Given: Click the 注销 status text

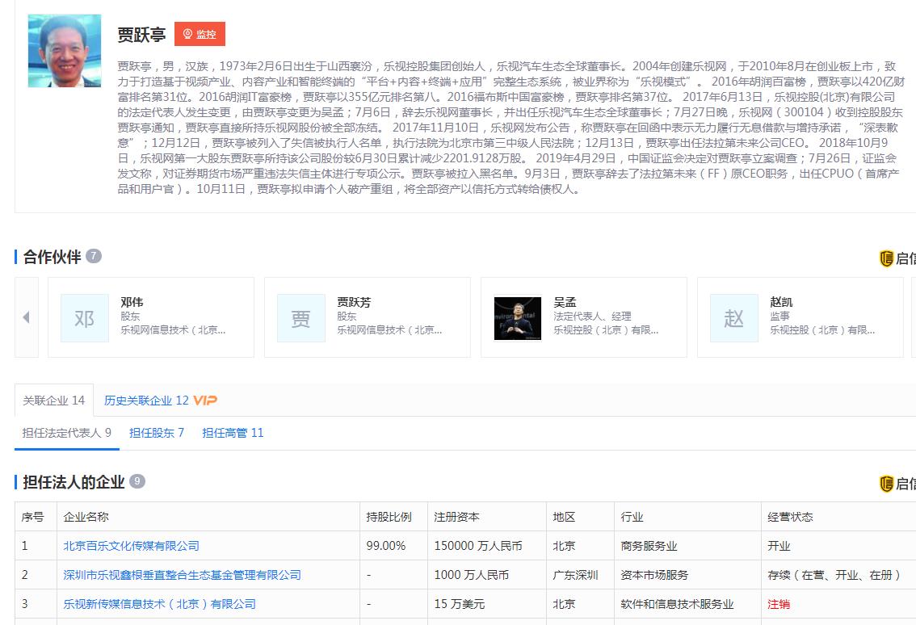Looking at the screenshot, I should point(779,604).
